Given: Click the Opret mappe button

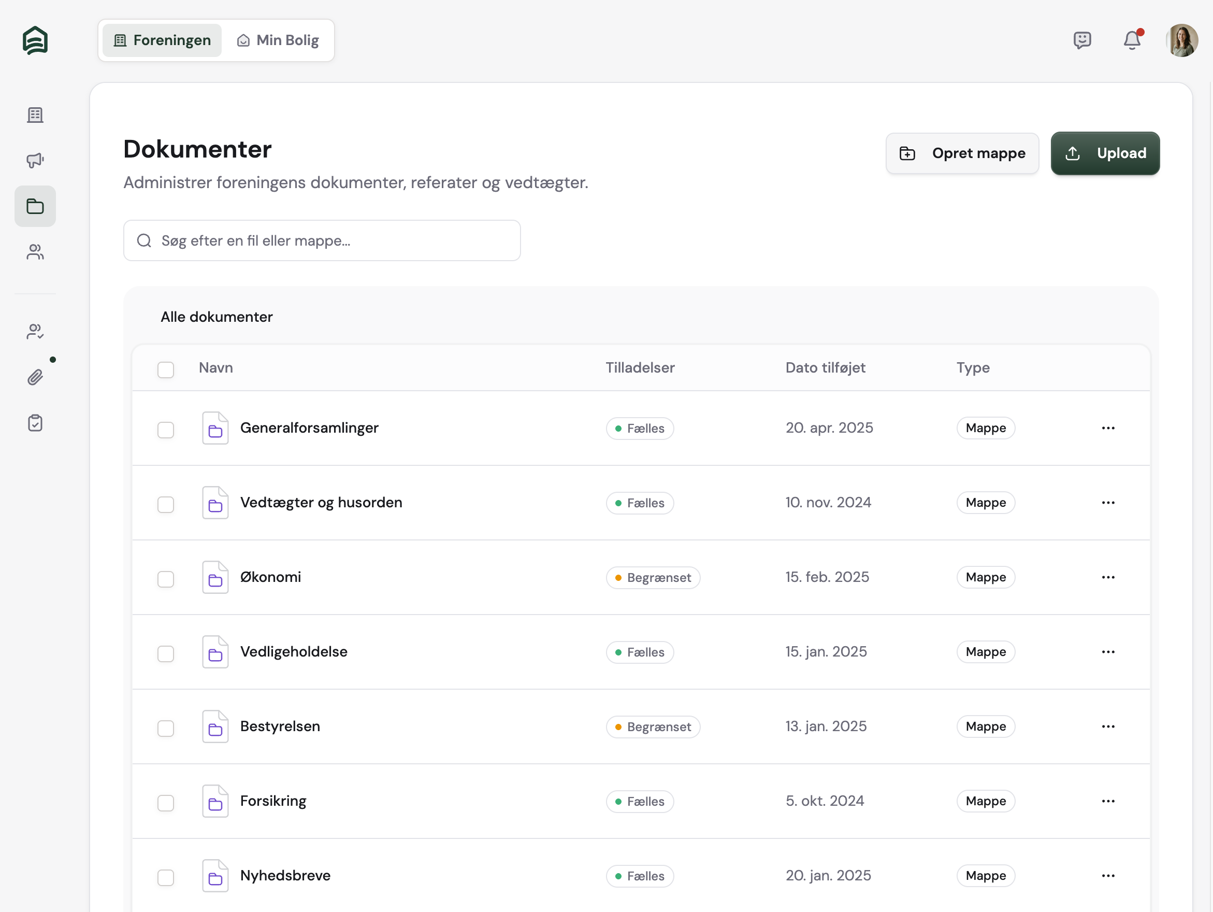Looking at the screenshot, I should point(962,153).
